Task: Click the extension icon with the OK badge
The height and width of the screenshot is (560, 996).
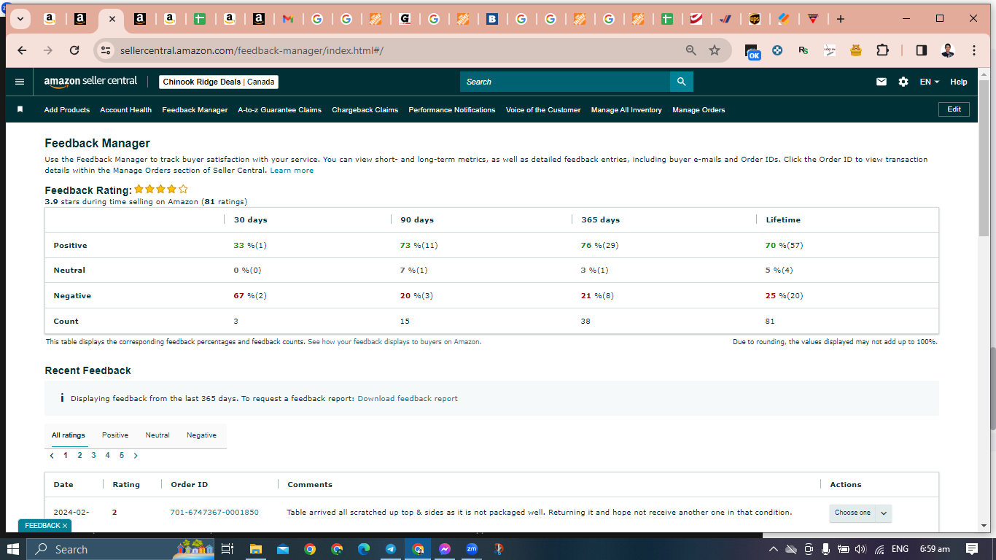Action: (752, 51)
